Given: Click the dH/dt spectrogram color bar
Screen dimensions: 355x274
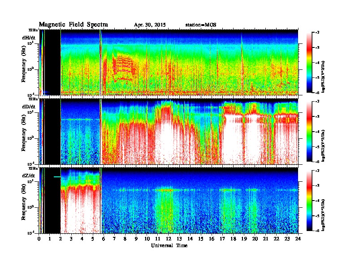Looking at the screenshot, I should [x=309, y=63].
